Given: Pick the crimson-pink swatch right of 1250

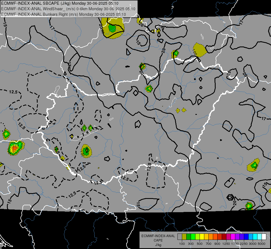Looking at the screenshot, I should [228, 237].
